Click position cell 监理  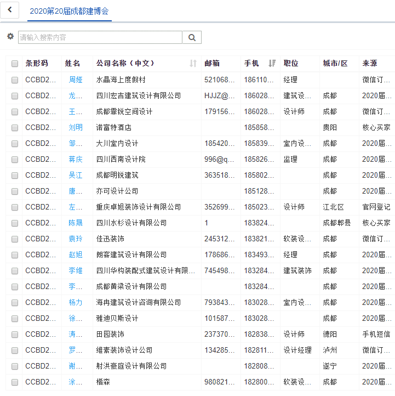point(290,160)
